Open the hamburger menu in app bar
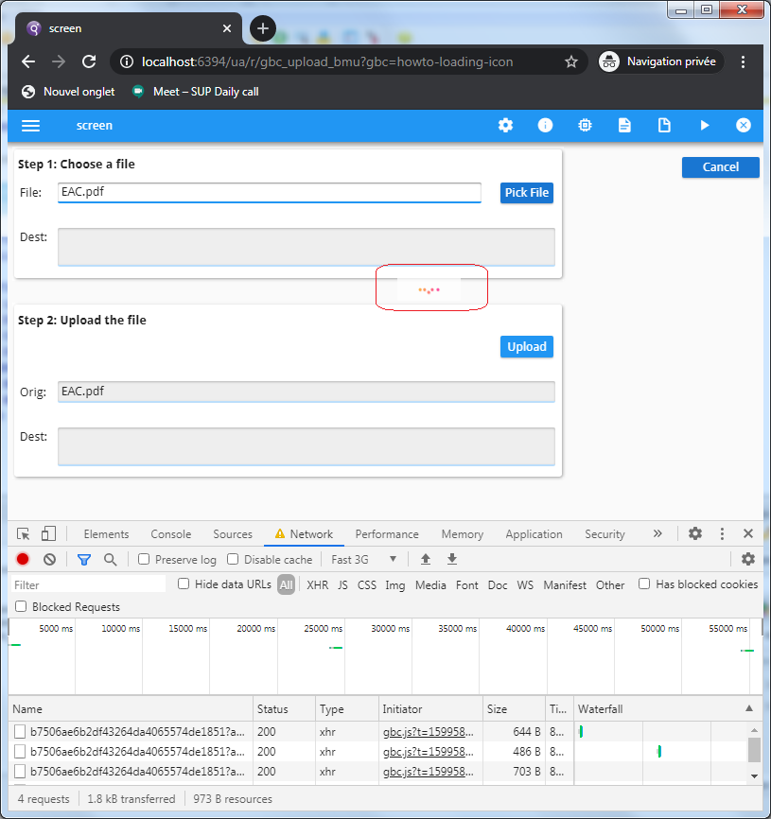This screenshot has height=819, width=771. (x=30, y=126)
